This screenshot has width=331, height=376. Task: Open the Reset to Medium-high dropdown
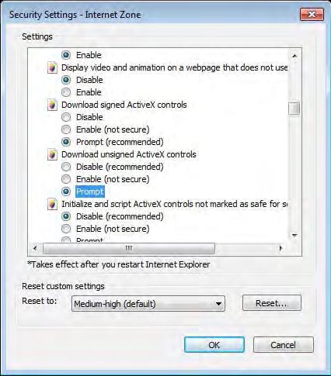(148, 304)
